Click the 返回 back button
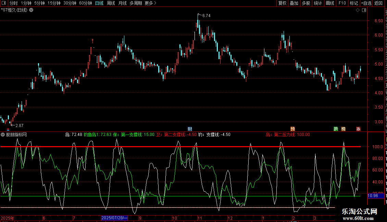The width and height of the screenshot is (387, 222). point(378,3)
